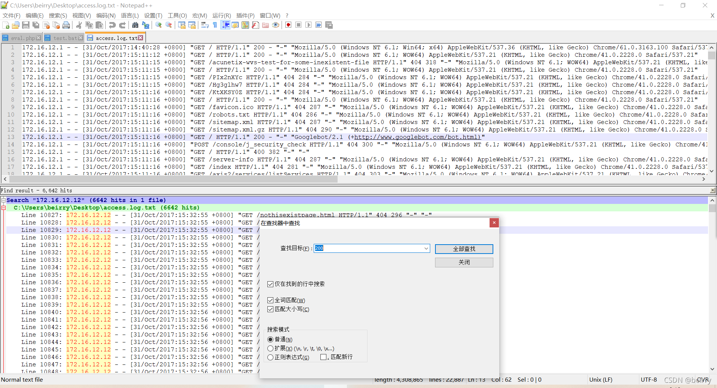Print the document using toolbar icon
This screenshot has height=388, width=717.
click(66, 25)
